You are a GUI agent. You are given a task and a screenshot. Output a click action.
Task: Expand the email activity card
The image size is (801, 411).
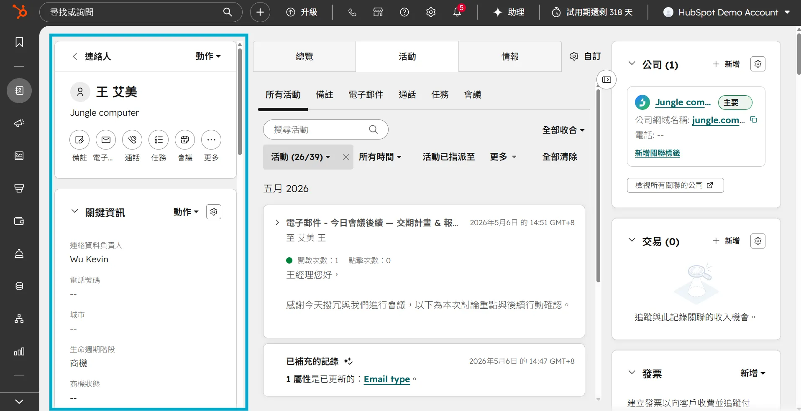(x=277, y=223)
